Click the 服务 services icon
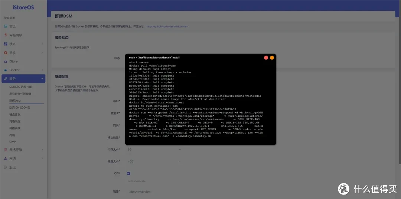Screen dimensions: 401x199 [x=6, y=78]
